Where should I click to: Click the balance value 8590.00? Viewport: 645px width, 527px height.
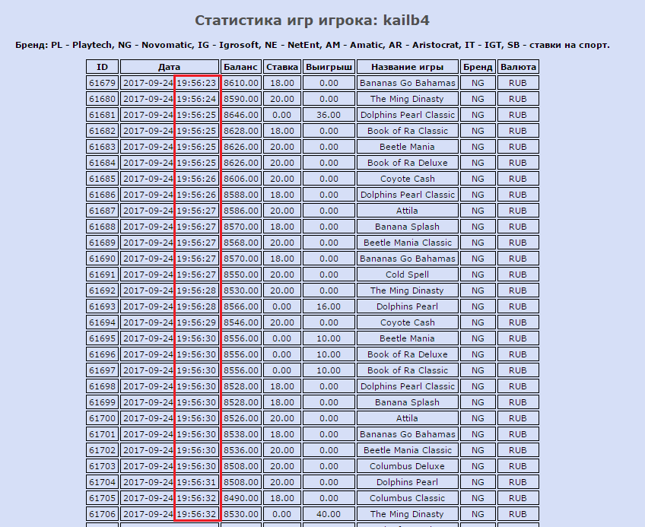pos(241,99)
